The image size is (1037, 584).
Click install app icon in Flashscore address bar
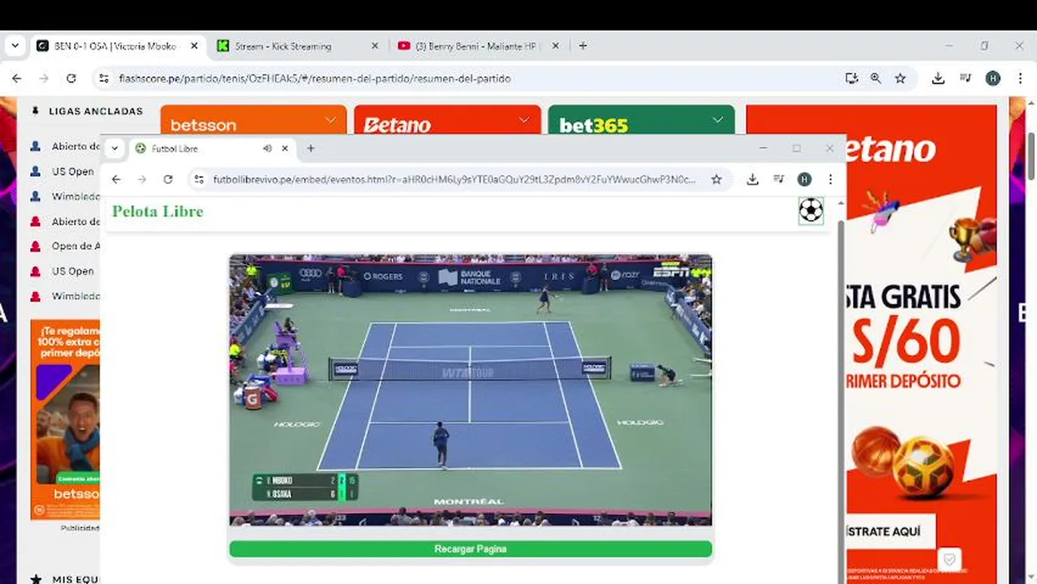(851, 79)
